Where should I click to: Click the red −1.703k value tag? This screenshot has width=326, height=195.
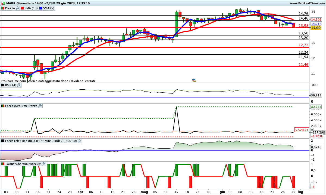(x=316, y=136)
